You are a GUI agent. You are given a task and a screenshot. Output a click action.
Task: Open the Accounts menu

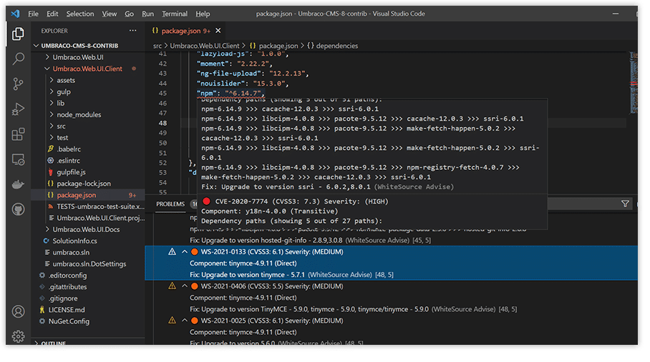(x=18, y=311)
